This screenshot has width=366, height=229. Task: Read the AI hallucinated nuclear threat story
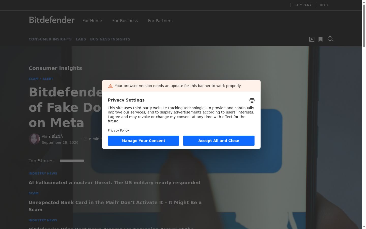114,183
